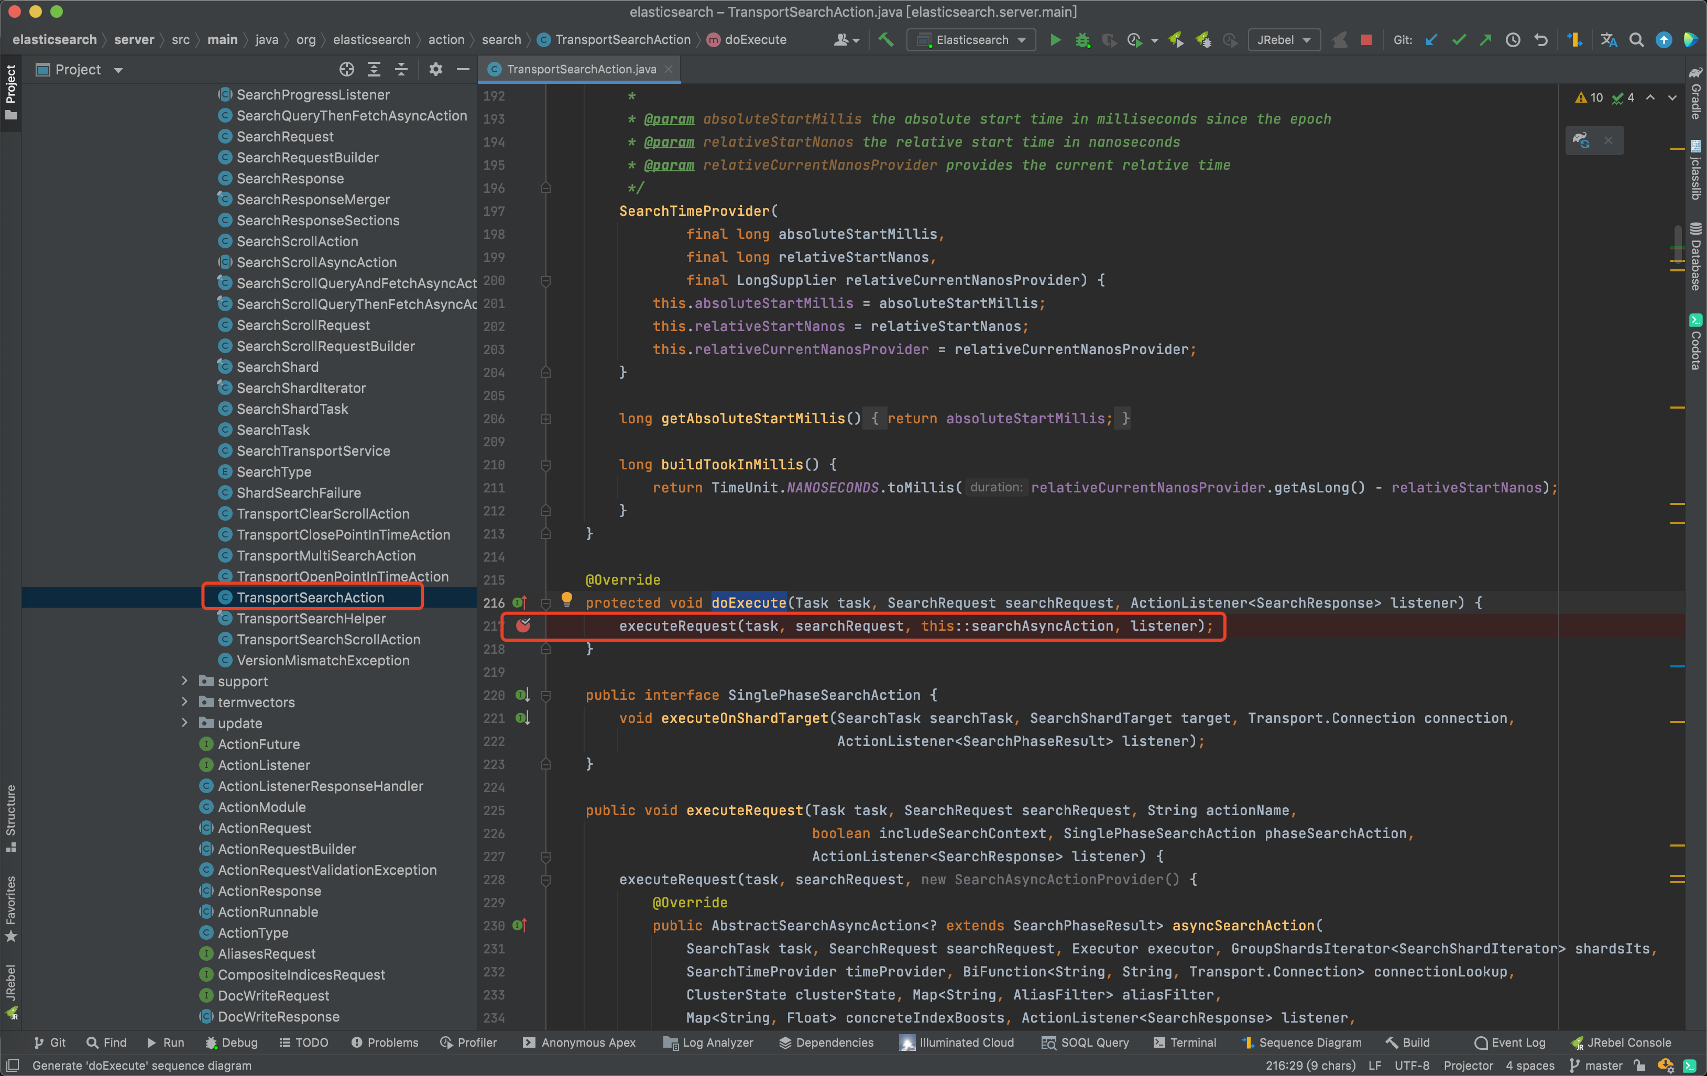Click Git update project arrow icon
1707x1076 pixels.
click(x=1431, y=40)
